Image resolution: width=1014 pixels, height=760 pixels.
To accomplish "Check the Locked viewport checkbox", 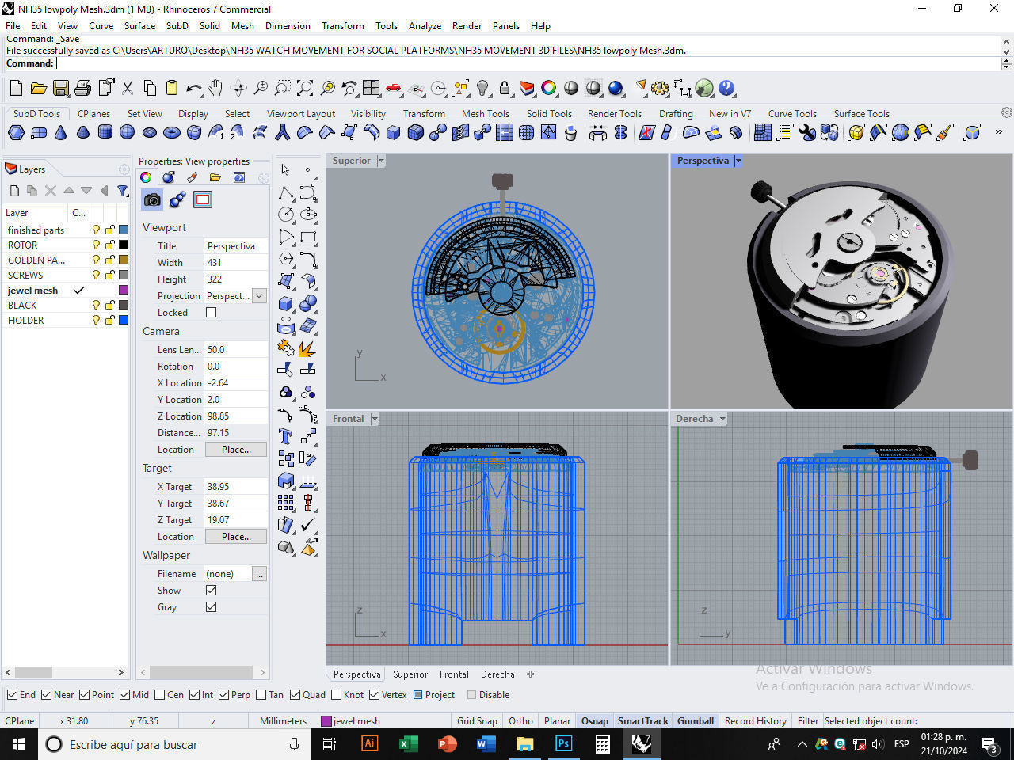I will click(x=211, y=313).
